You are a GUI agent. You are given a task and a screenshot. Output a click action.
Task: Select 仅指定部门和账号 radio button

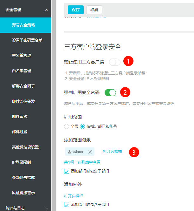coord(82,126)
